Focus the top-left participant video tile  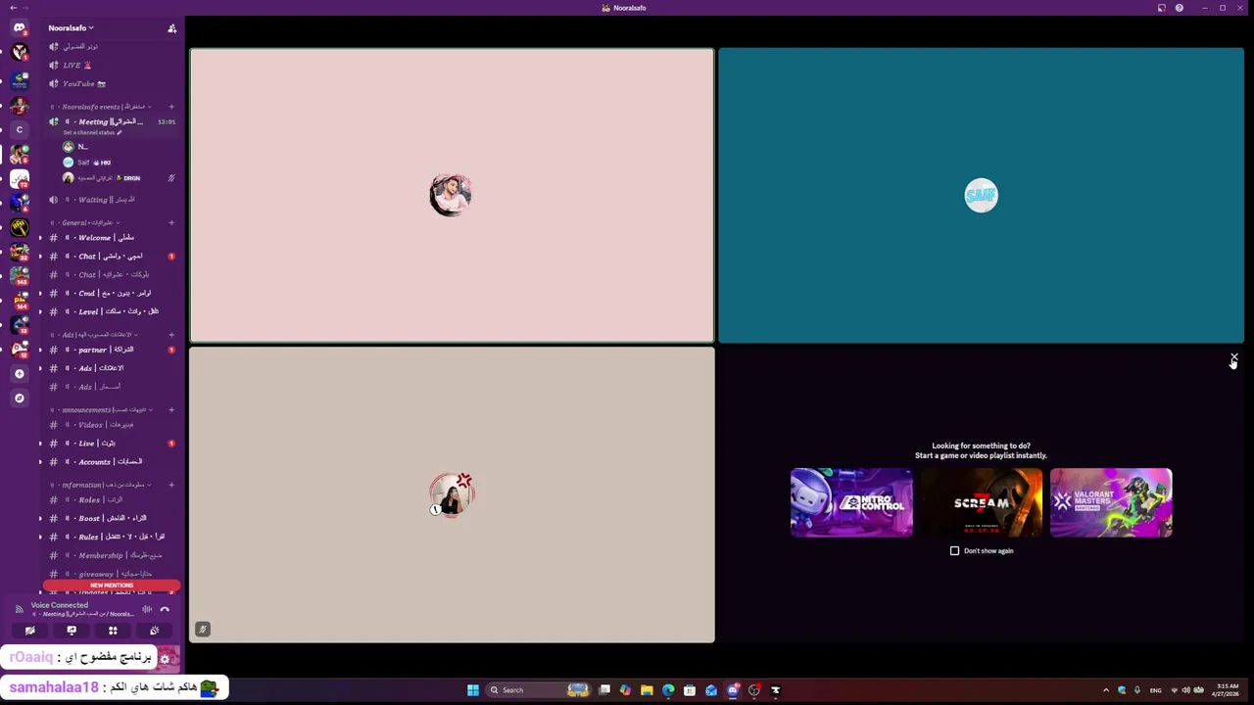tap(452, 195)
